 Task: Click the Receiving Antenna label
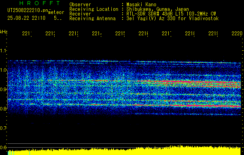[x=92, y=19]
